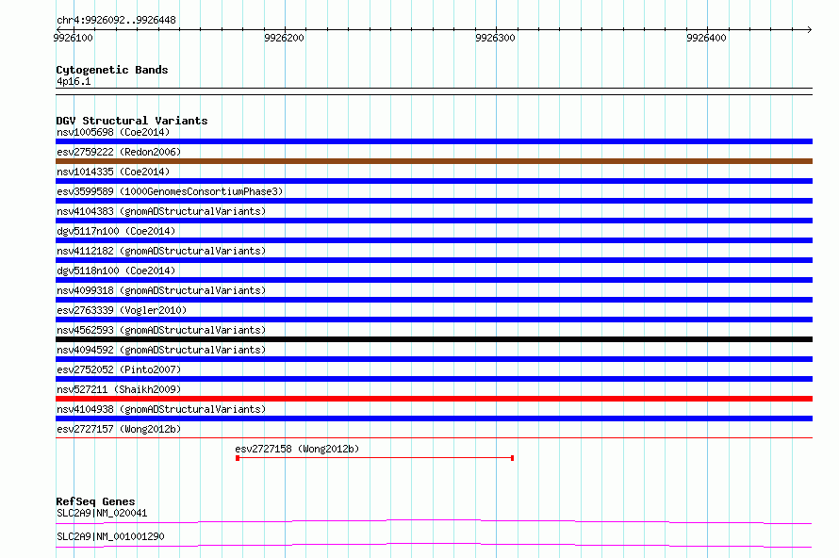Open esv2727158 (Wong2012b) label
The width and height of the screenshot is (839, 558).
click(x=297, y=449)
